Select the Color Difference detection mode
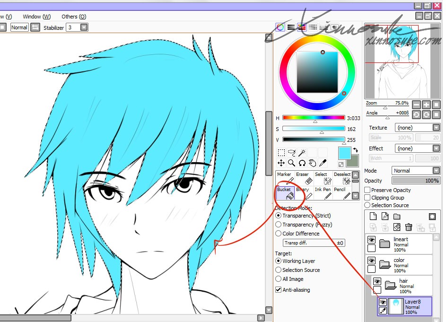 [x=279, y=233]
